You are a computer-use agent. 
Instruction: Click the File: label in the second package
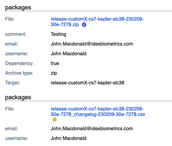(10, 109)
